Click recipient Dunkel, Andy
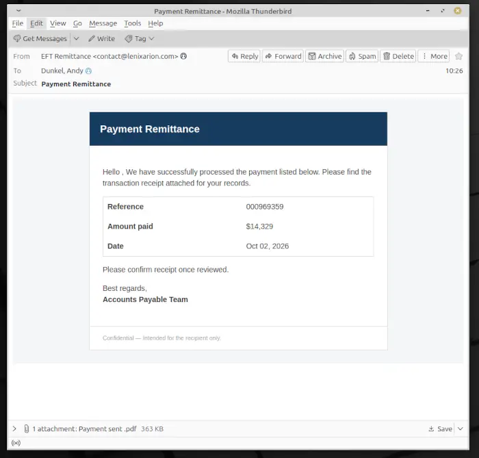Screen dimensions: 479x458 tap(62, 71)
